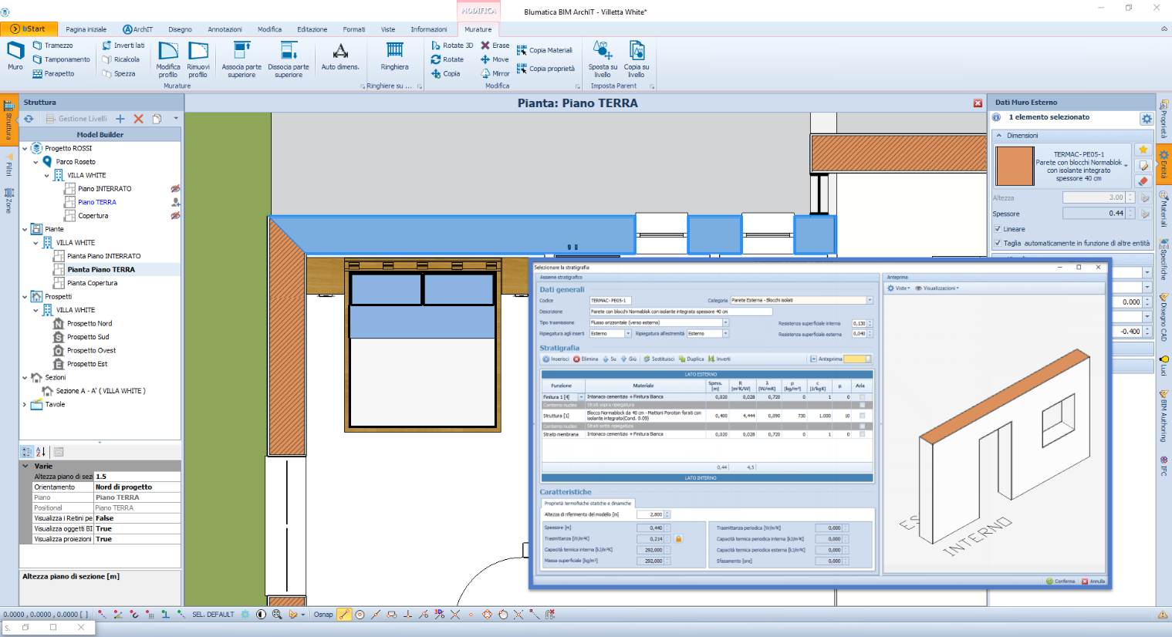Click Conferma in dialog
This screenshot has width=1172, height=637.
tap(1061, 581)
